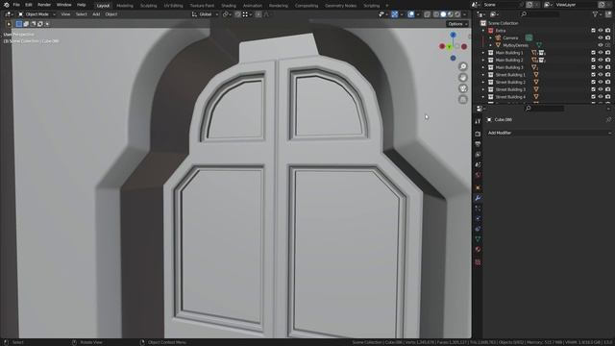
Task: Open the Object Mode dropdown
Action: (37, 14)
